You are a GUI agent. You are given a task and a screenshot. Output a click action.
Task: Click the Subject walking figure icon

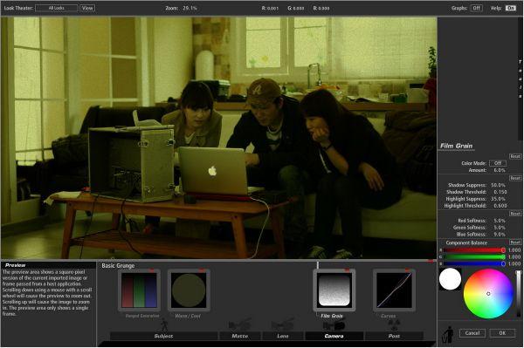[164, 325]
